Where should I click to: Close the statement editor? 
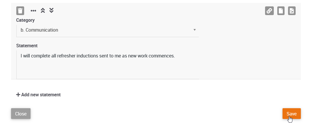(21, 113)
